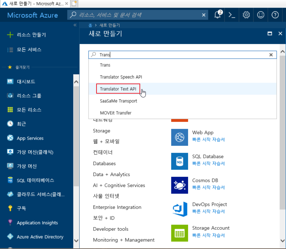Screen dimensions: 286x249
Task: Launch Cloud Shell from the top bar
Action: tap(232, 15)
